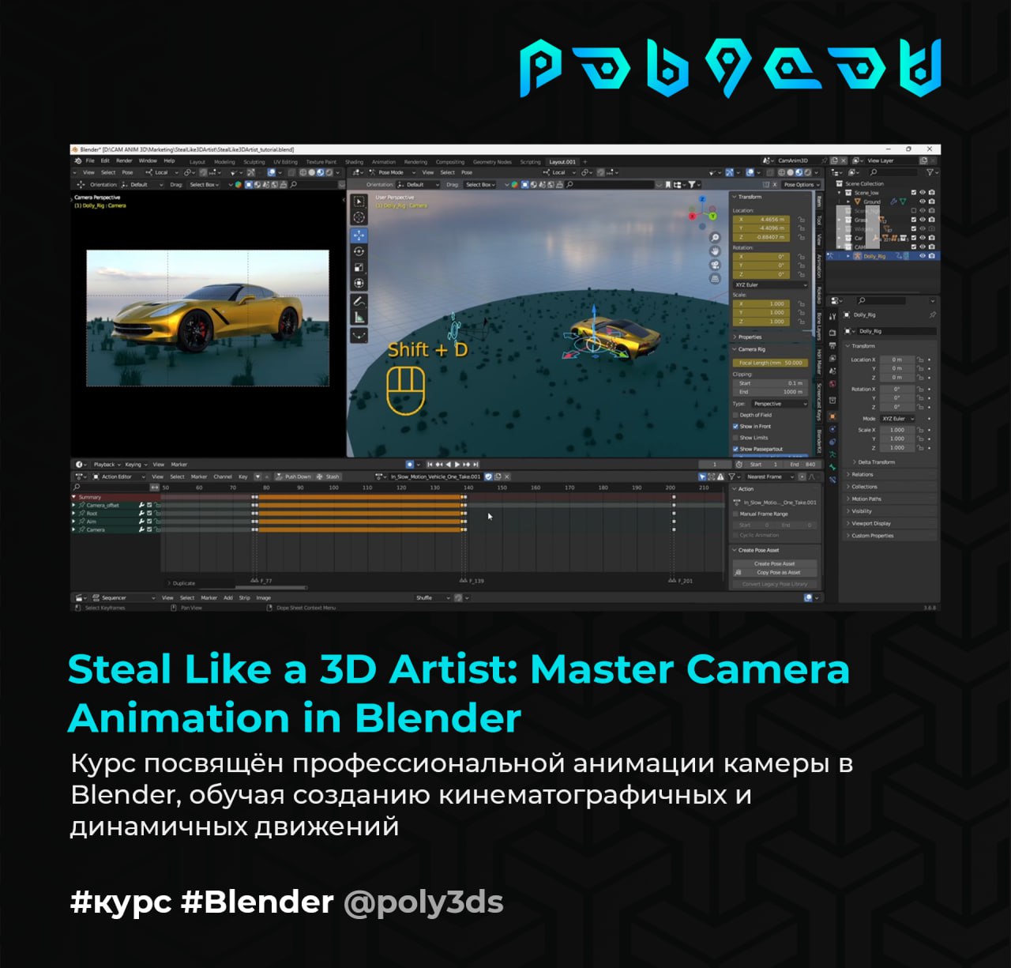Open the camera Type Perspective dropdown

[778, 404]
